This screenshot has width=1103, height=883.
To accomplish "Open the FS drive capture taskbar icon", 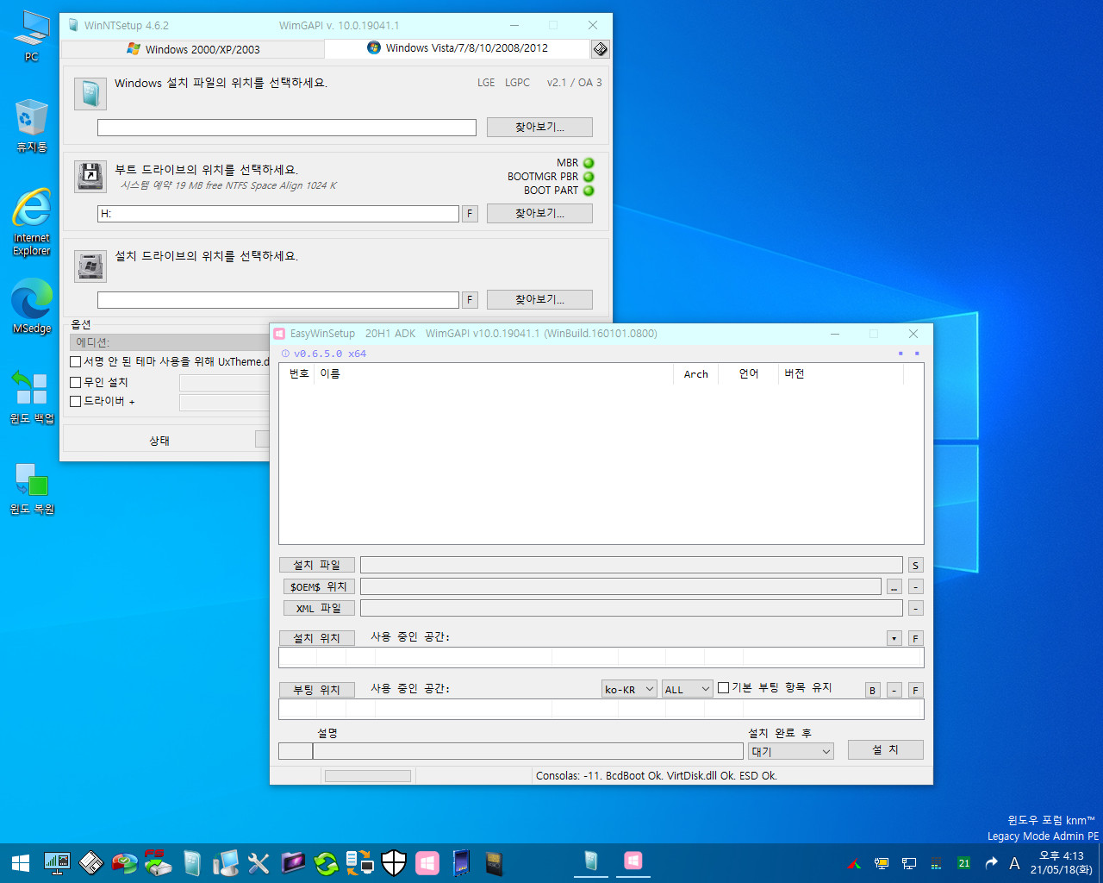I will pyautogui.click(x=158, y=862).
